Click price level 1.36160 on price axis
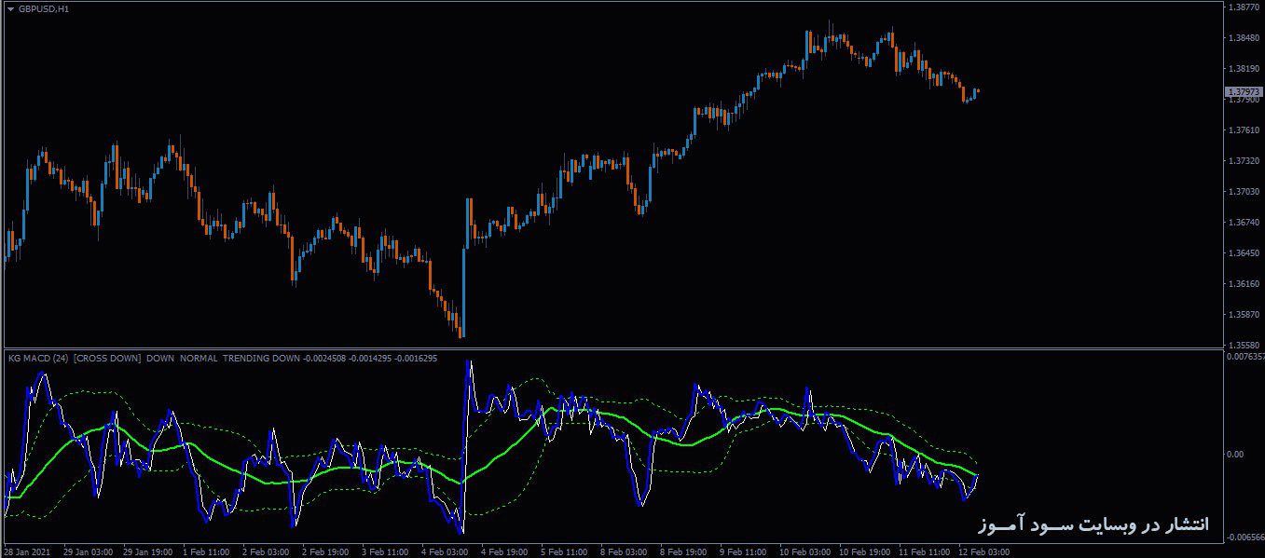This screenshot has width=1265, height=558. (x=1245, y=284)
